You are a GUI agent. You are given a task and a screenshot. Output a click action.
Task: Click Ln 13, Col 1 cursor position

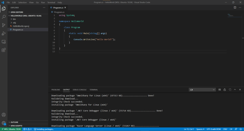[189, 129]
